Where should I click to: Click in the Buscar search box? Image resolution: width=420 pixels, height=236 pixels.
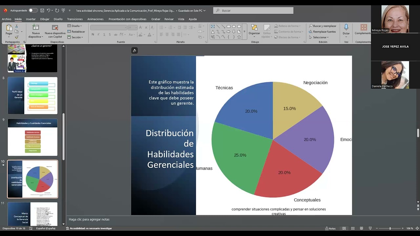coord(253,10)
